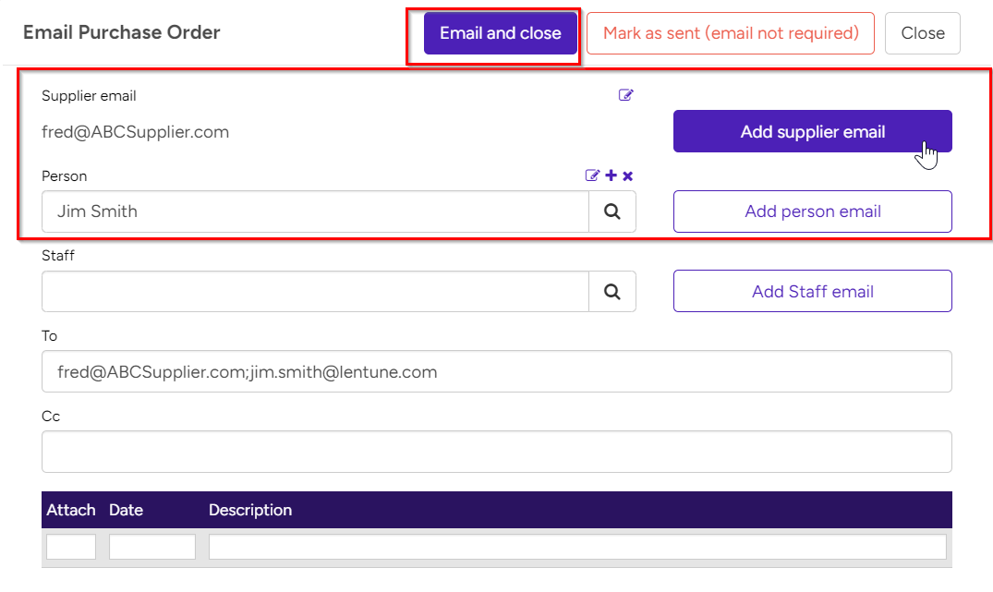Tick the Attach checkbox in the first attachment row
993x592 pixels.
[x=70, y=546]
